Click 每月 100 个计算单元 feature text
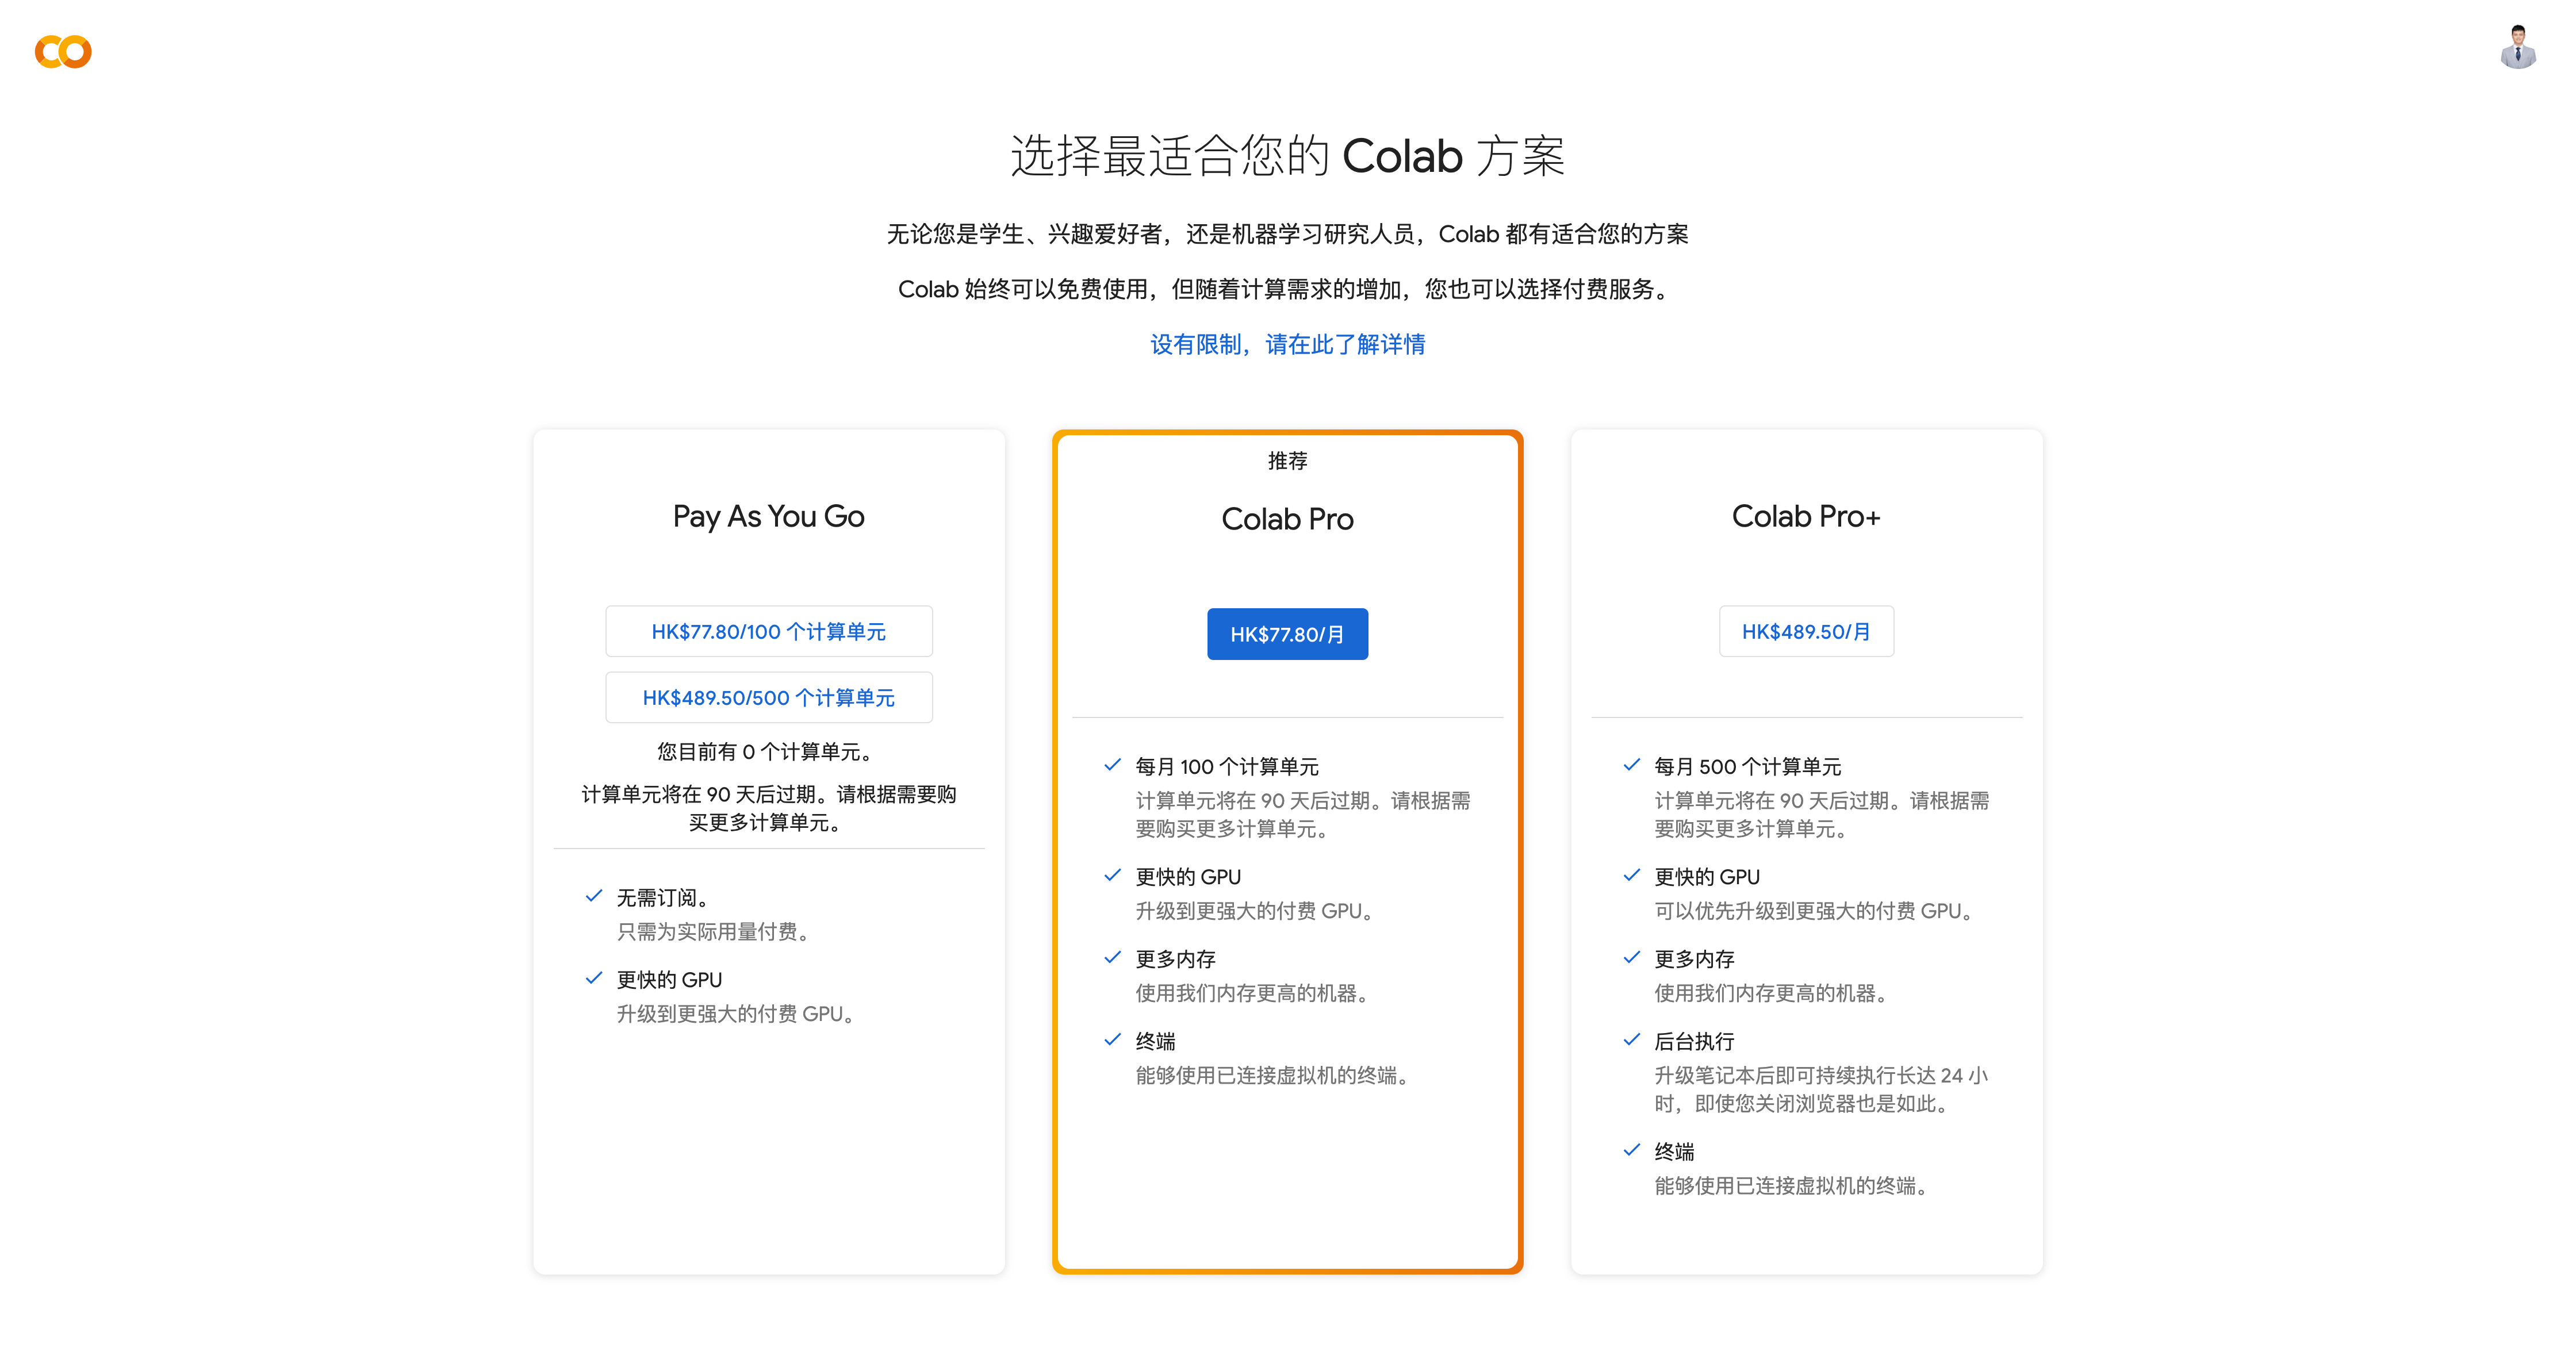 click(x=1227, y=766)
